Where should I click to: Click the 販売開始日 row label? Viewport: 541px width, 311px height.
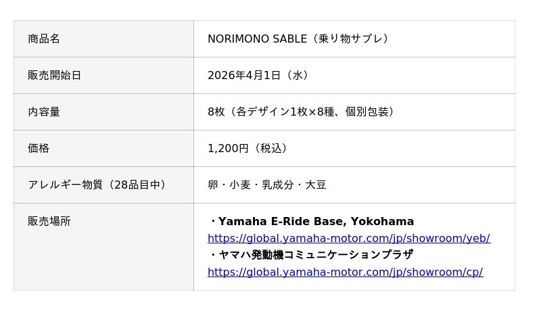(x=54, y=75)
